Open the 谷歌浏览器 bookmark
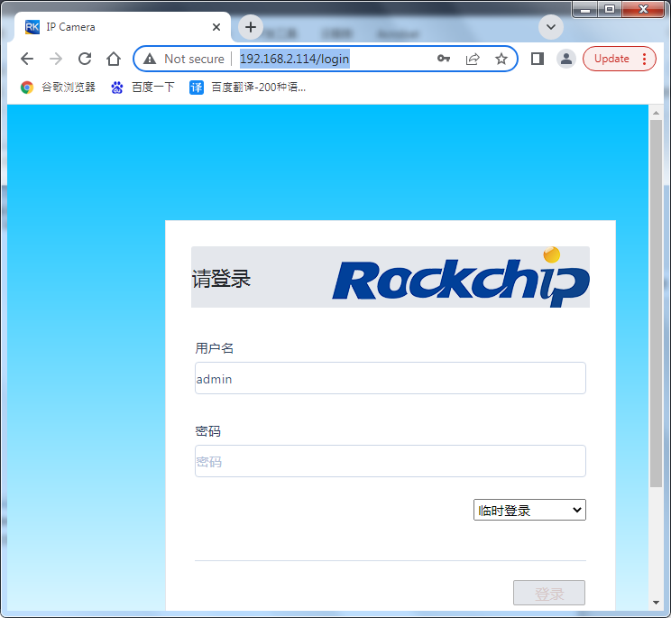 (x=59, y=88)
